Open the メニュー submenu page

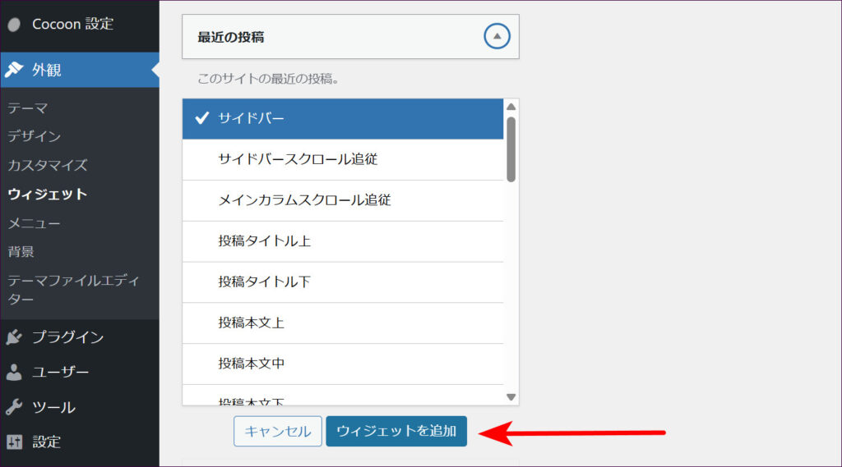[x=34, y=222]
